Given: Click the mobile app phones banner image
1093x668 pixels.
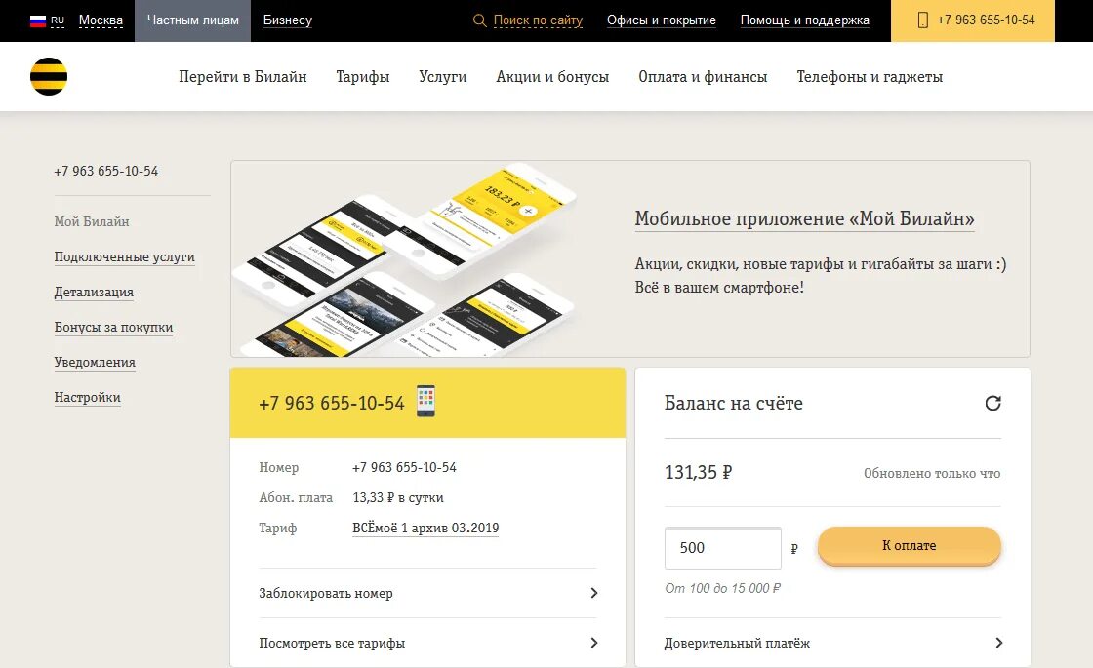Looking at the screenshot, I should (405, 259).
